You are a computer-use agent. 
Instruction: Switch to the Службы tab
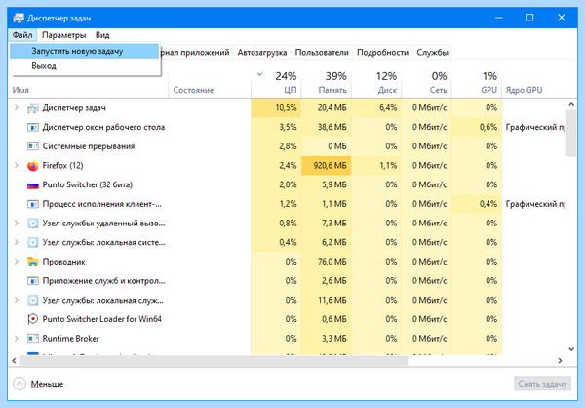[432, 53]
